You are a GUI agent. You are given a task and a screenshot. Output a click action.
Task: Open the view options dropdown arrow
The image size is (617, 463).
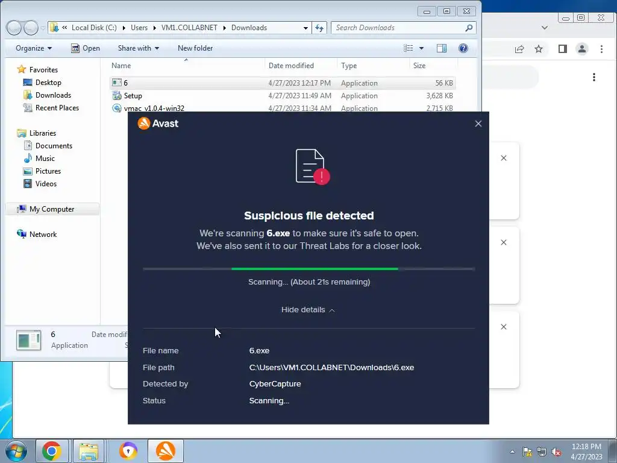[421, 48]
